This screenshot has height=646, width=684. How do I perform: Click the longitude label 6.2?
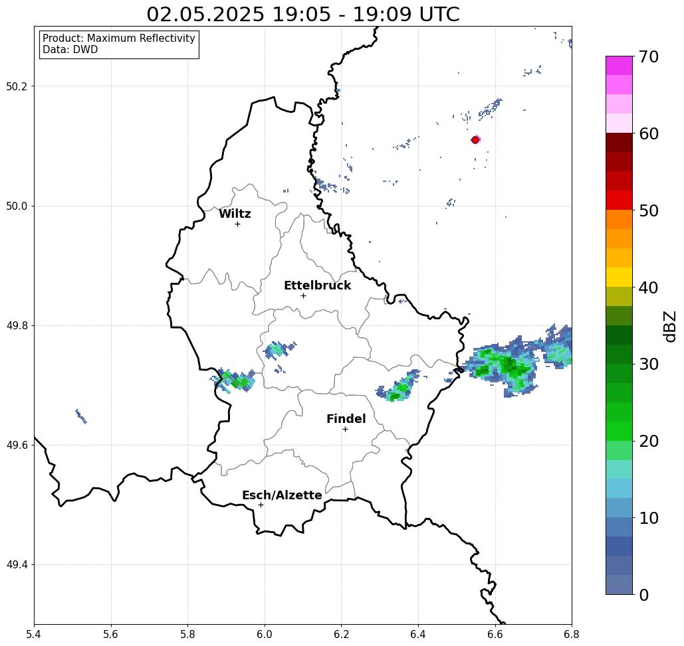341,634
